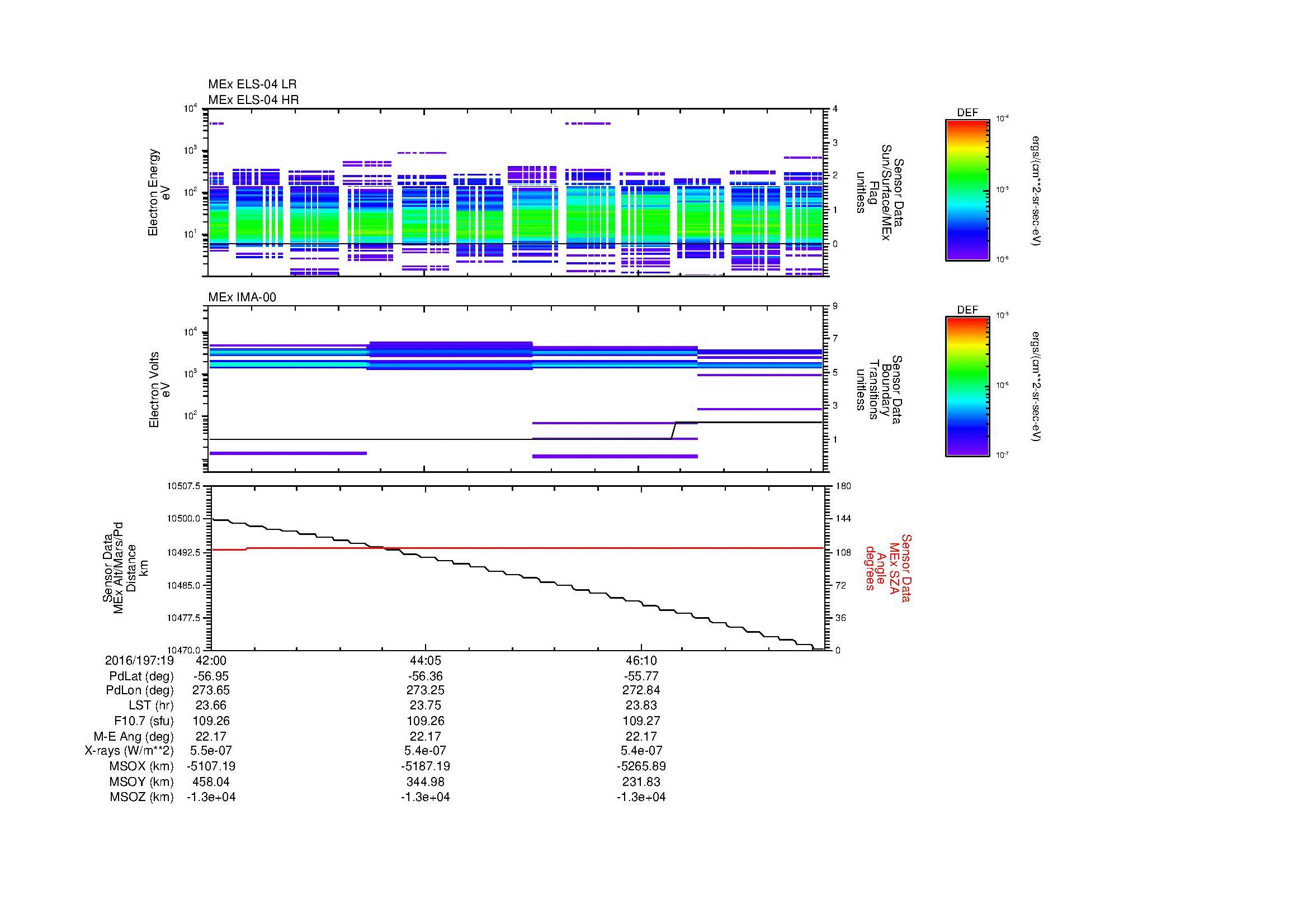Click the MSOX value '-5265.89'
This screenshot has width=1308, height=924.
641,766
